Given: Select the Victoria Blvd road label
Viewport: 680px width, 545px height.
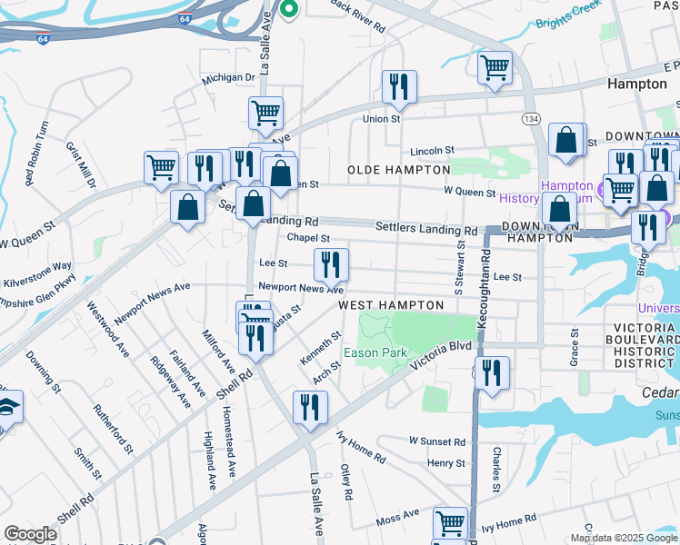Looking at the screenshot, I should tap(441, 356).
